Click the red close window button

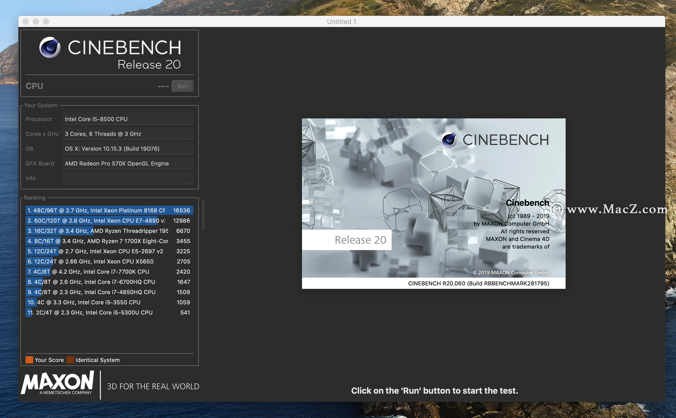click(x=25, y=21)
